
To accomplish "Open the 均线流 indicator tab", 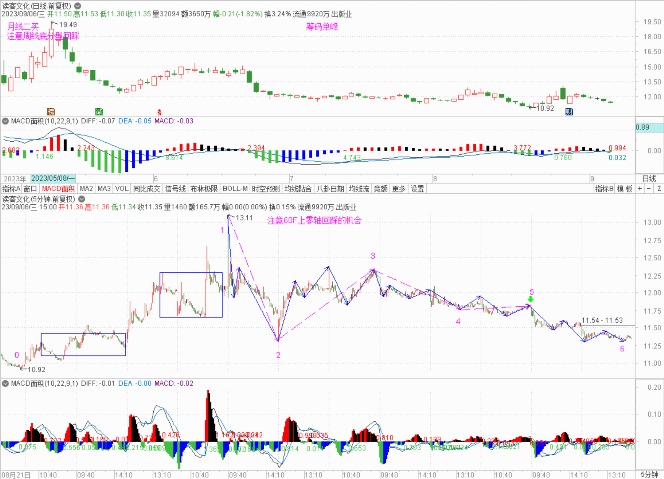I will point(359,189).
